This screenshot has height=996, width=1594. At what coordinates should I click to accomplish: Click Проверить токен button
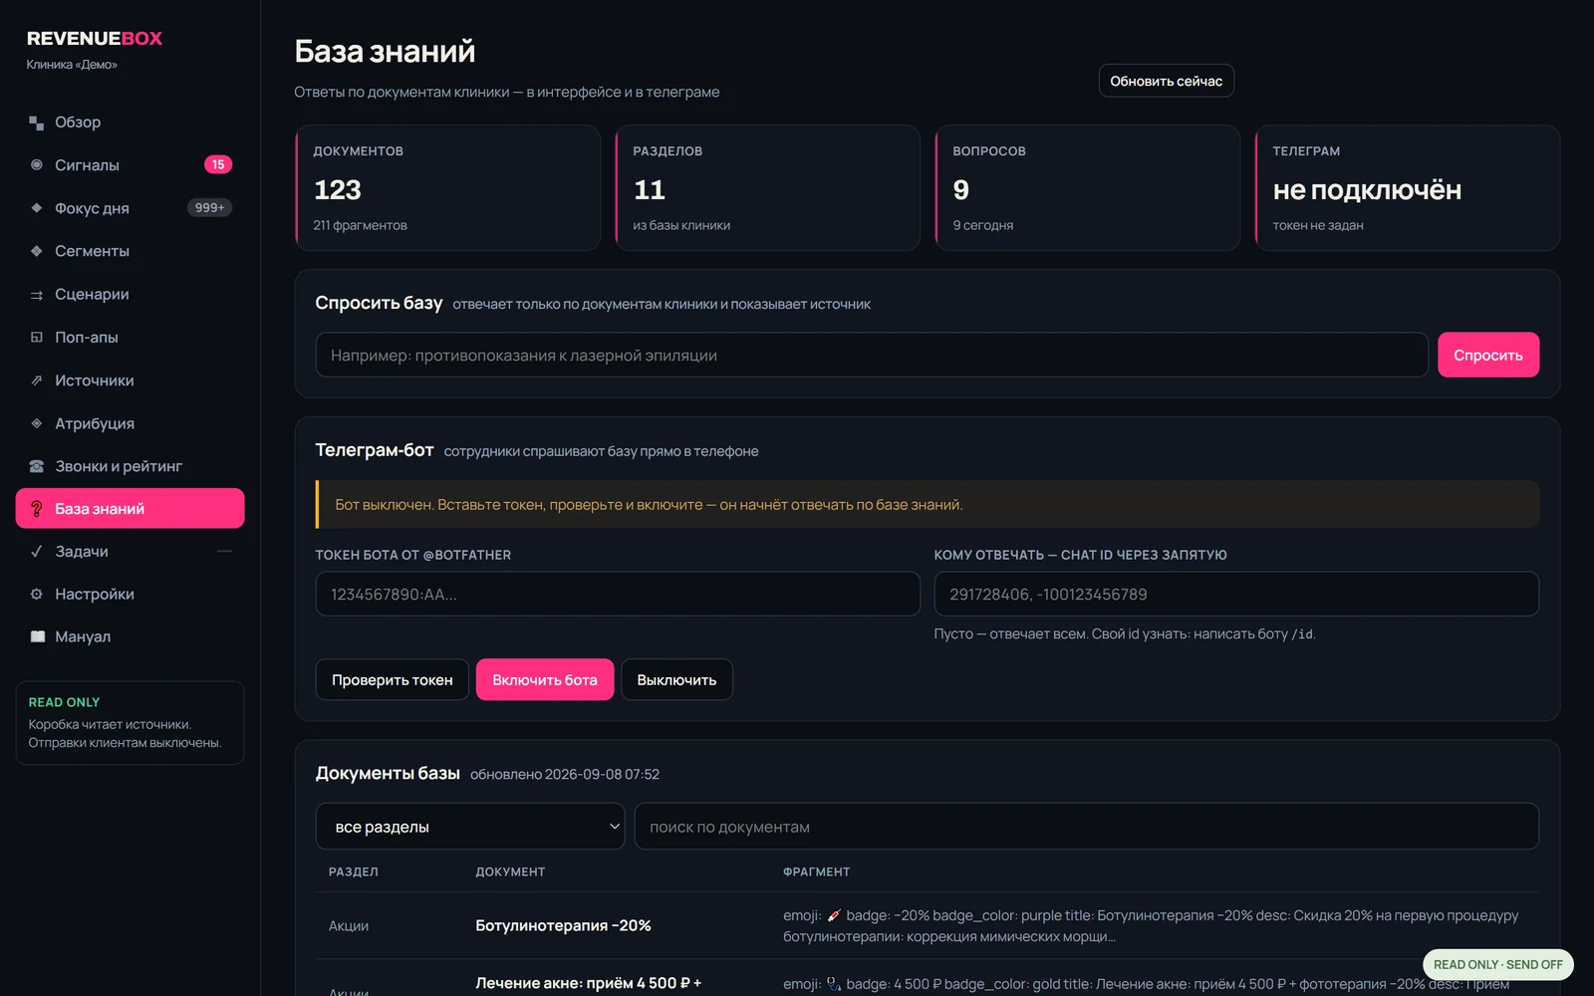tap(392, 680)
